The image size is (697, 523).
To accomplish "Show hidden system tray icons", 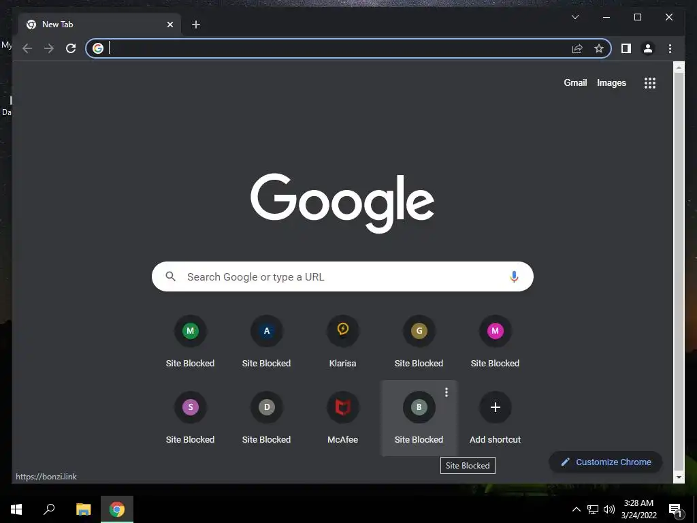I will [576, 509].
